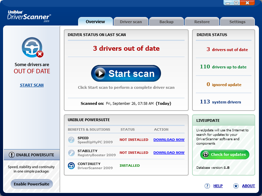Click the START SCAN link in sidebar
This screenshot has height=196, width=262.
pyautogui.click(x=32, y=85)
